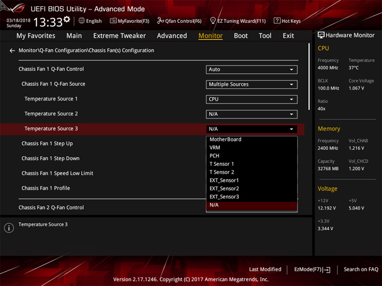This screenshot has width=382, height=286.
Task: Open Temperature Source 1 dropdown
Action: [251, 99]
